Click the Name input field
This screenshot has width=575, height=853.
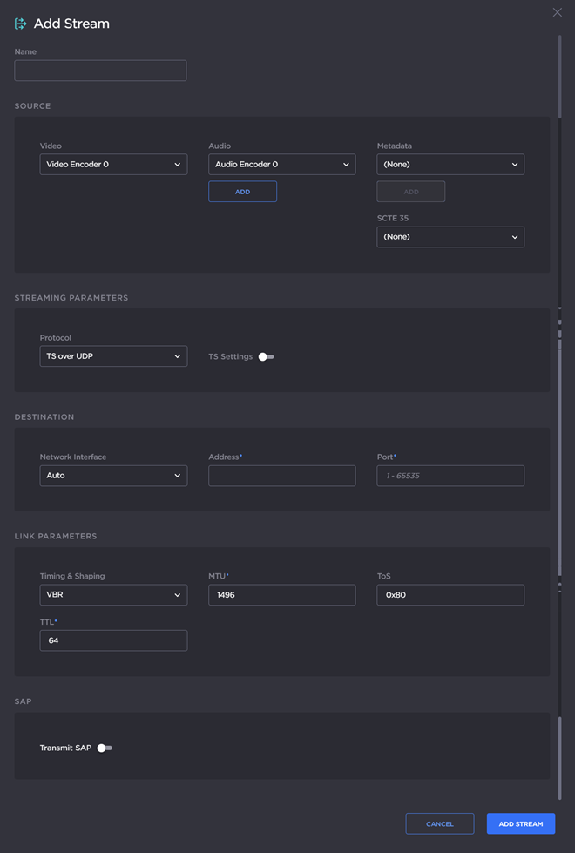coord(99,70)
